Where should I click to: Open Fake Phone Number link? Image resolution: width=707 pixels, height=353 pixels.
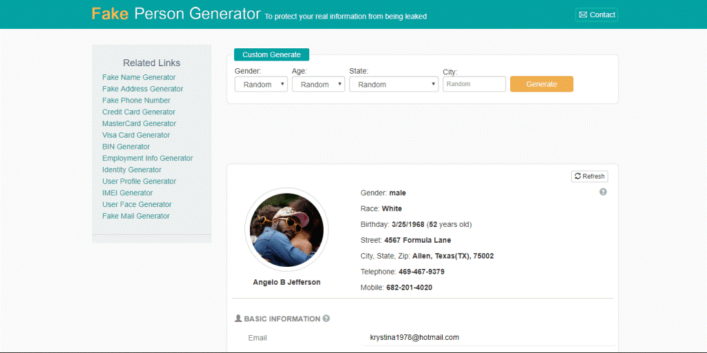[136, 101]
